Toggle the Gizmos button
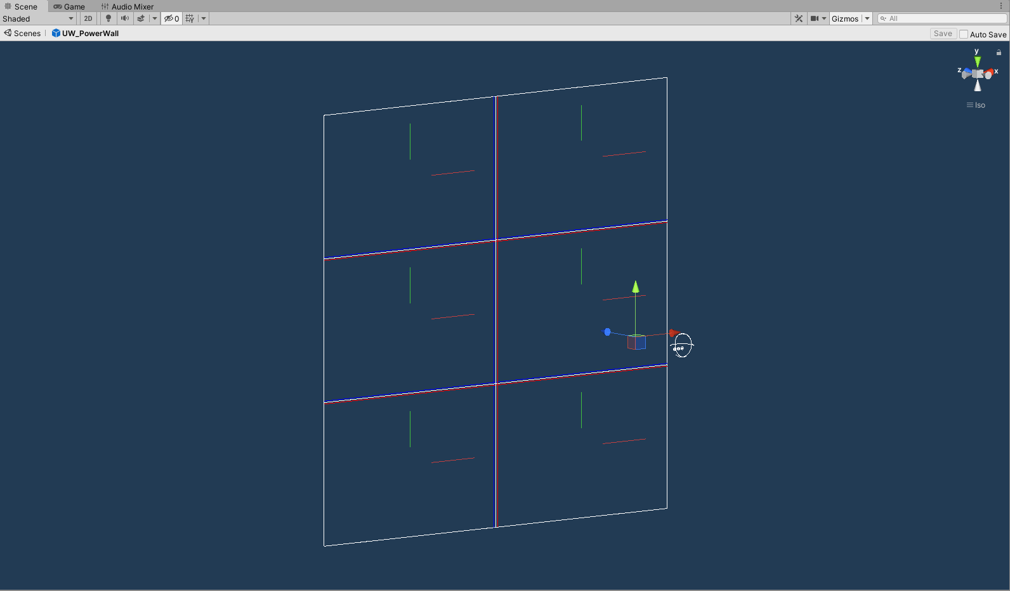This screenshot has height=591, width=1010. pyautogui.click(x=845, y=18)
